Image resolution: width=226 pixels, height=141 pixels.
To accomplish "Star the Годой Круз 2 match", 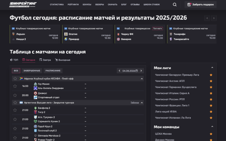I will pyautogui.click(x=15, y=128).
